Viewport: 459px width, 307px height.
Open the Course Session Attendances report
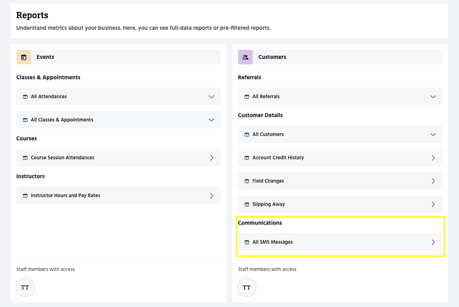pos(63,158)
